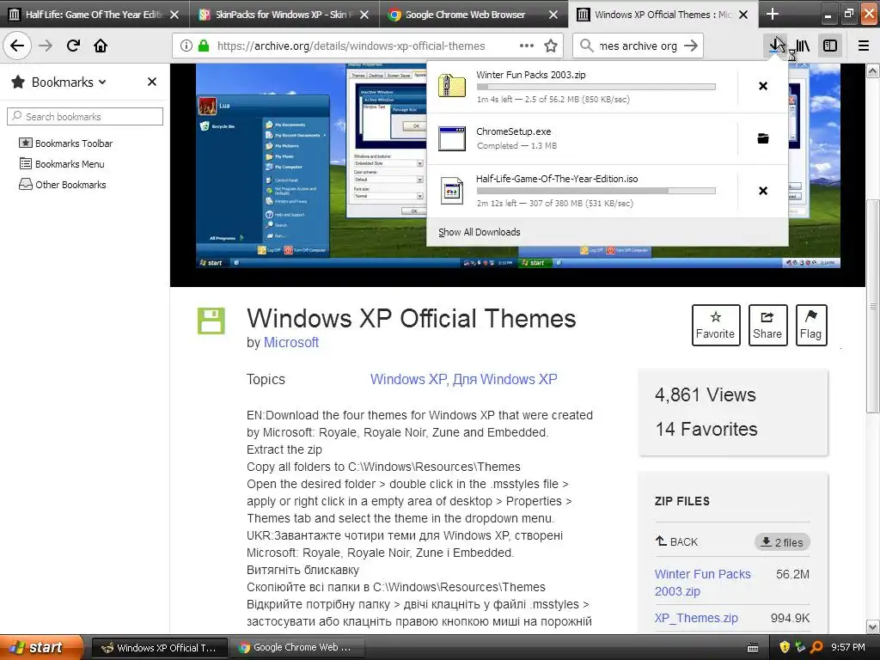880x660 pixels.
Task: Select Bookmarks Menu folder
Action: coord(62,164)
